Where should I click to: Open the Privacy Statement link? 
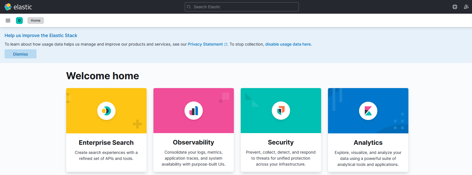205,44
